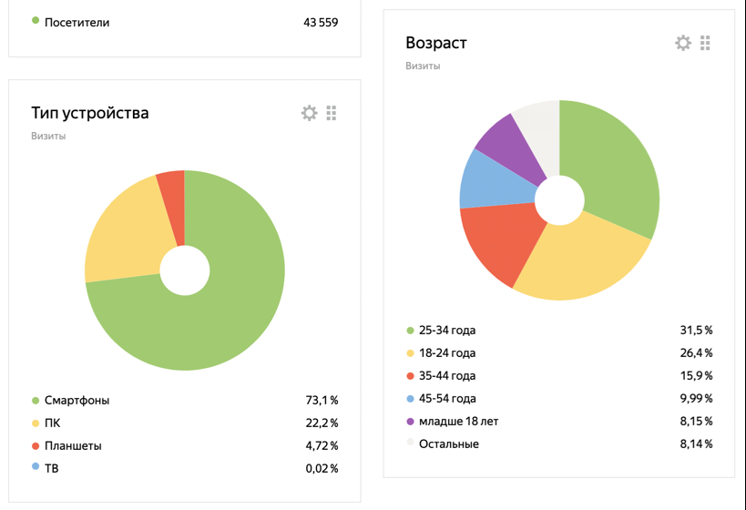Click green Смартфоны legend dot
The width and height of the screenshot is (746, 510).
tap(36, 400)
